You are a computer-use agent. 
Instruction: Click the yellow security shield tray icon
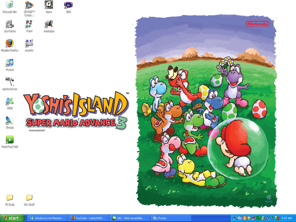pos(249,218)
